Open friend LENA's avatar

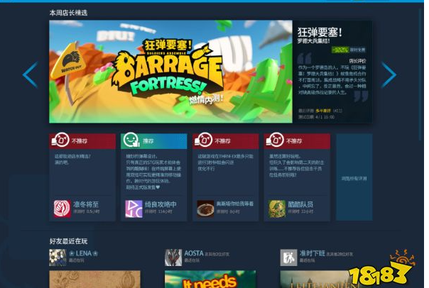click(58, 257)
